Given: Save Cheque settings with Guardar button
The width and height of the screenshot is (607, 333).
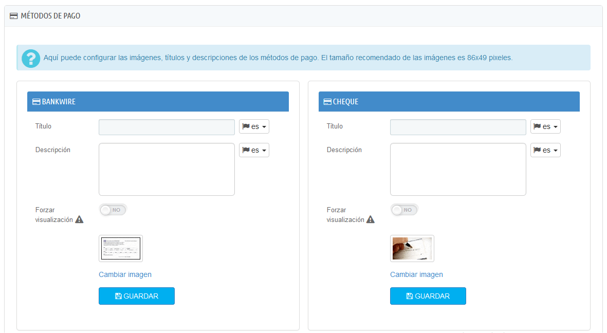Looking at the screenshot, I should click(428, 296).
